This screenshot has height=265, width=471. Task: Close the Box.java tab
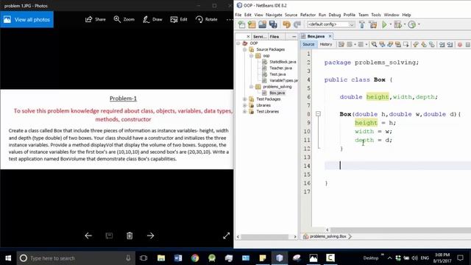tap(330, 36)
